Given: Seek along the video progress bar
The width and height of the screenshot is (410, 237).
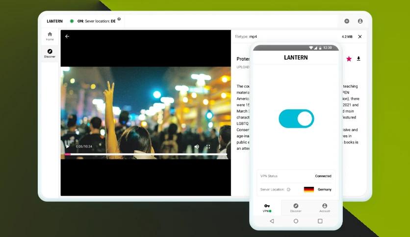Looking at the screenshot, I should [x=146, y=154].
